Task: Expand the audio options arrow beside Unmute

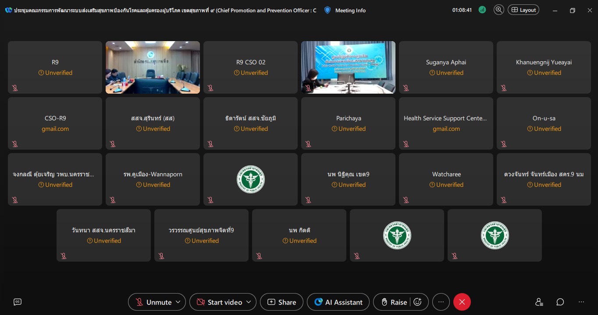Action: pyautogui.click(x=178, y=302)
